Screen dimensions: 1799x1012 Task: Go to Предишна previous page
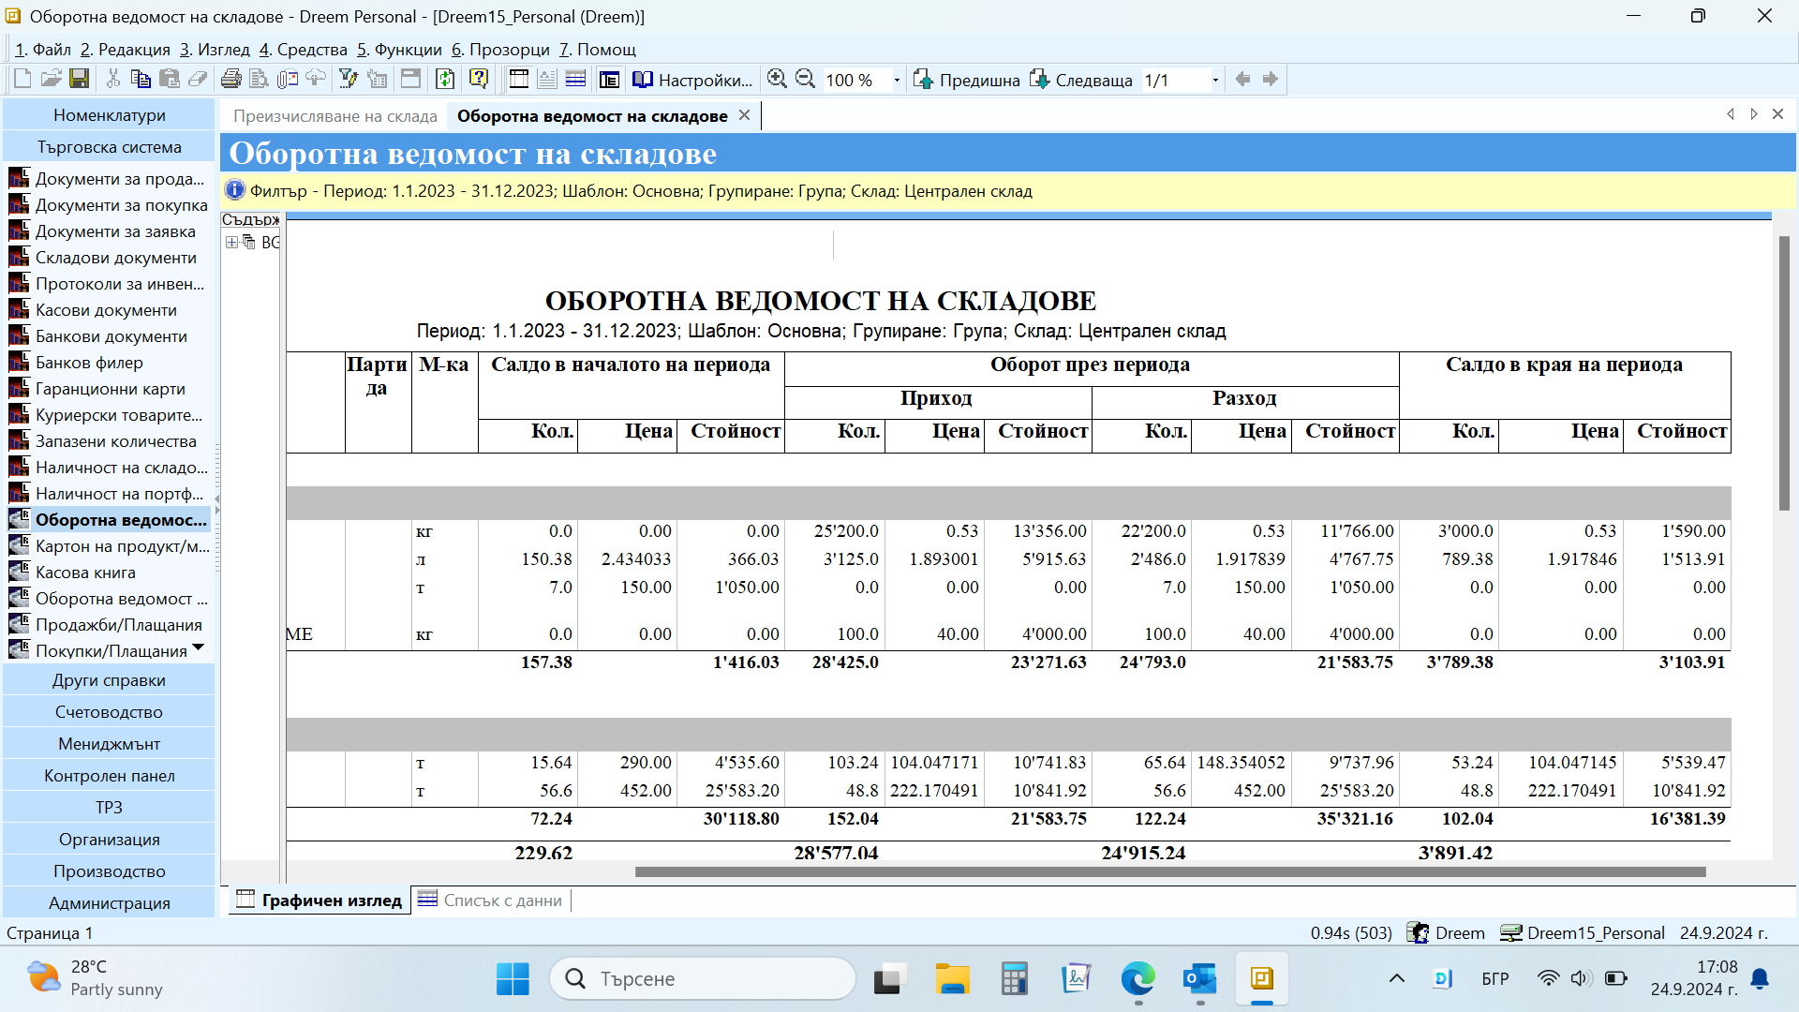tap(968, 80)
